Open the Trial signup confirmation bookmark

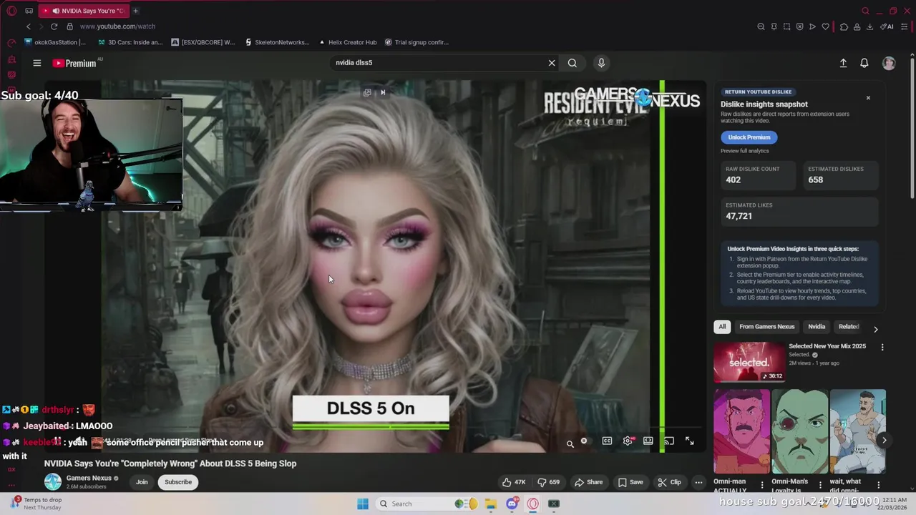(416, 42)
